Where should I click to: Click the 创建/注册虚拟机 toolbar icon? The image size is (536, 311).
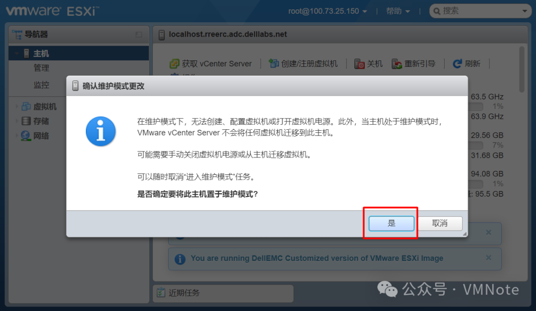273,63
